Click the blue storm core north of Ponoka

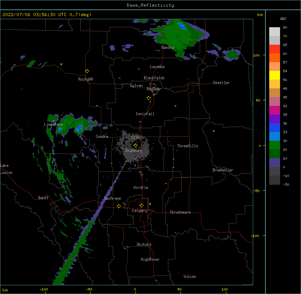click(182, 26)
